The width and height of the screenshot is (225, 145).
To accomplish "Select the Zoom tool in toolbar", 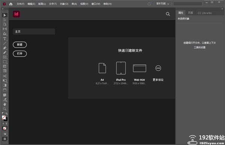I will [x=4, y=109].
